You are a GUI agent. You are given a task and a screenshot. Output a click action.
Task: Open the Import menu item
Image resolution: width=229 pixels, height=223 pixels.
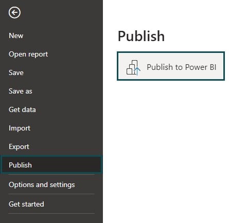click(x=20, y=128)
